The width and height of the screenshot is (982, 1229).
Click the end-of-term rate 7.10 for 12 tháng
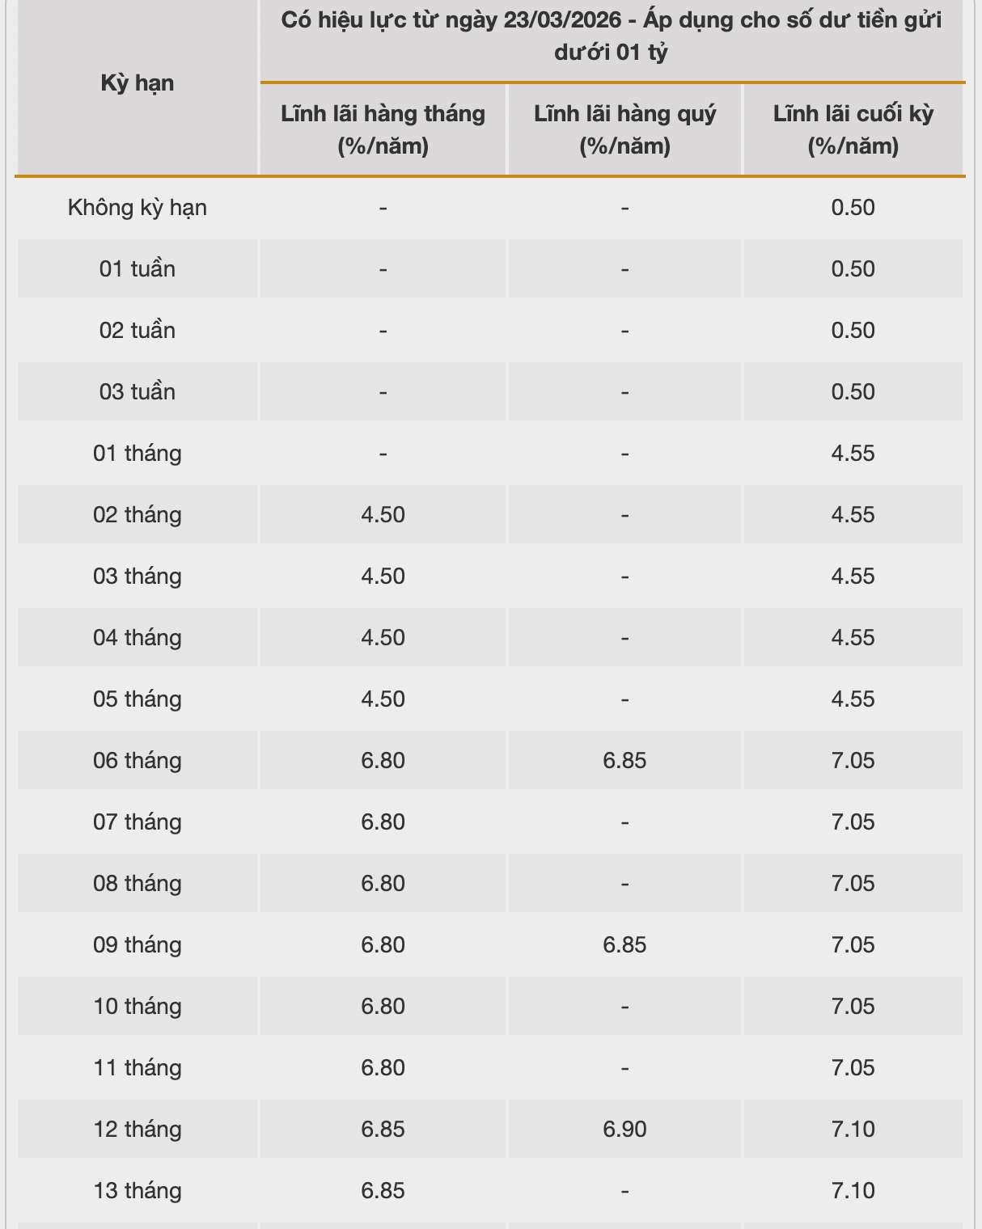click(x=853, y=1130)
